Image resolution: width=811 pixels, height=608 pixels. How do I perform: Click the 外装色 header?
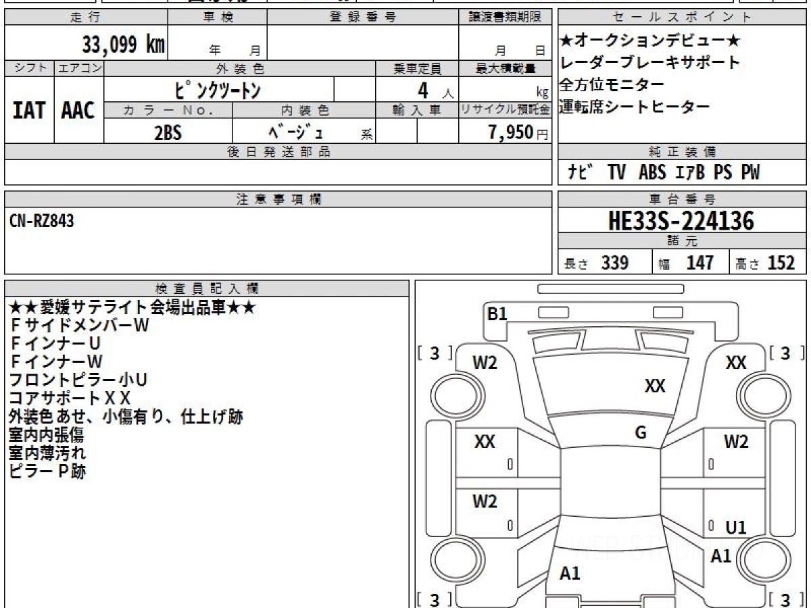[239, 68]
